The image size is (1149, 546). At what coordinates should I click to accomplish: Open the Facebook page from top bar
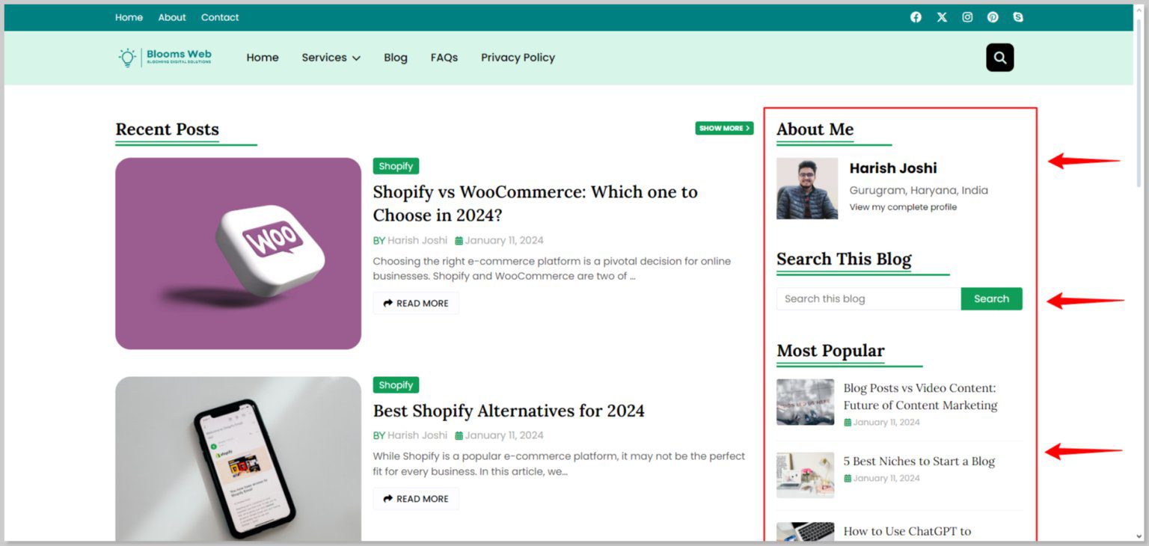(x=916, y=16)
